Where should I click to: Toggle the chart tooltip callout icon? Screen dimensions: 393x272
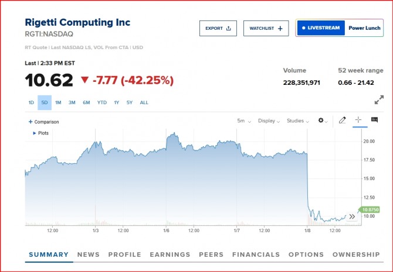(374, 120)
